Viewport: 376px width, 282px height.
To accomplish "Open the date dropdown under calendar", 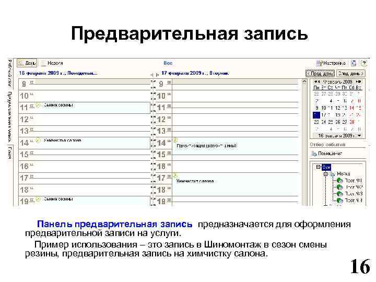I will 359,136.
